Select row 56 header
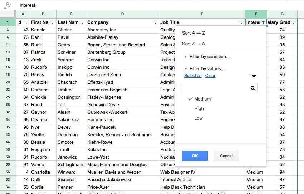Viewport: 304px width, 194px height. (x=8, y=172)
